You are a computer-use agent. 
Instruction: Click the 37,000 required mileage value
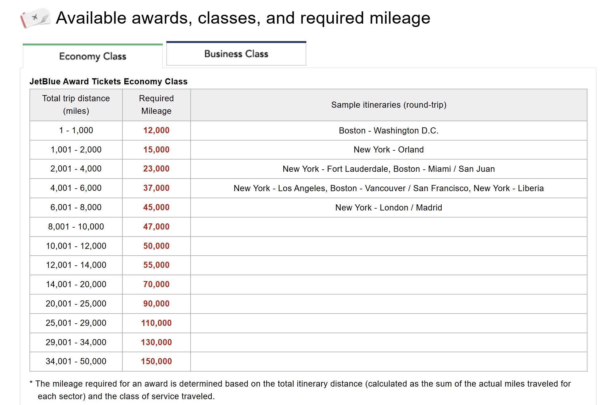click(156, 188)
